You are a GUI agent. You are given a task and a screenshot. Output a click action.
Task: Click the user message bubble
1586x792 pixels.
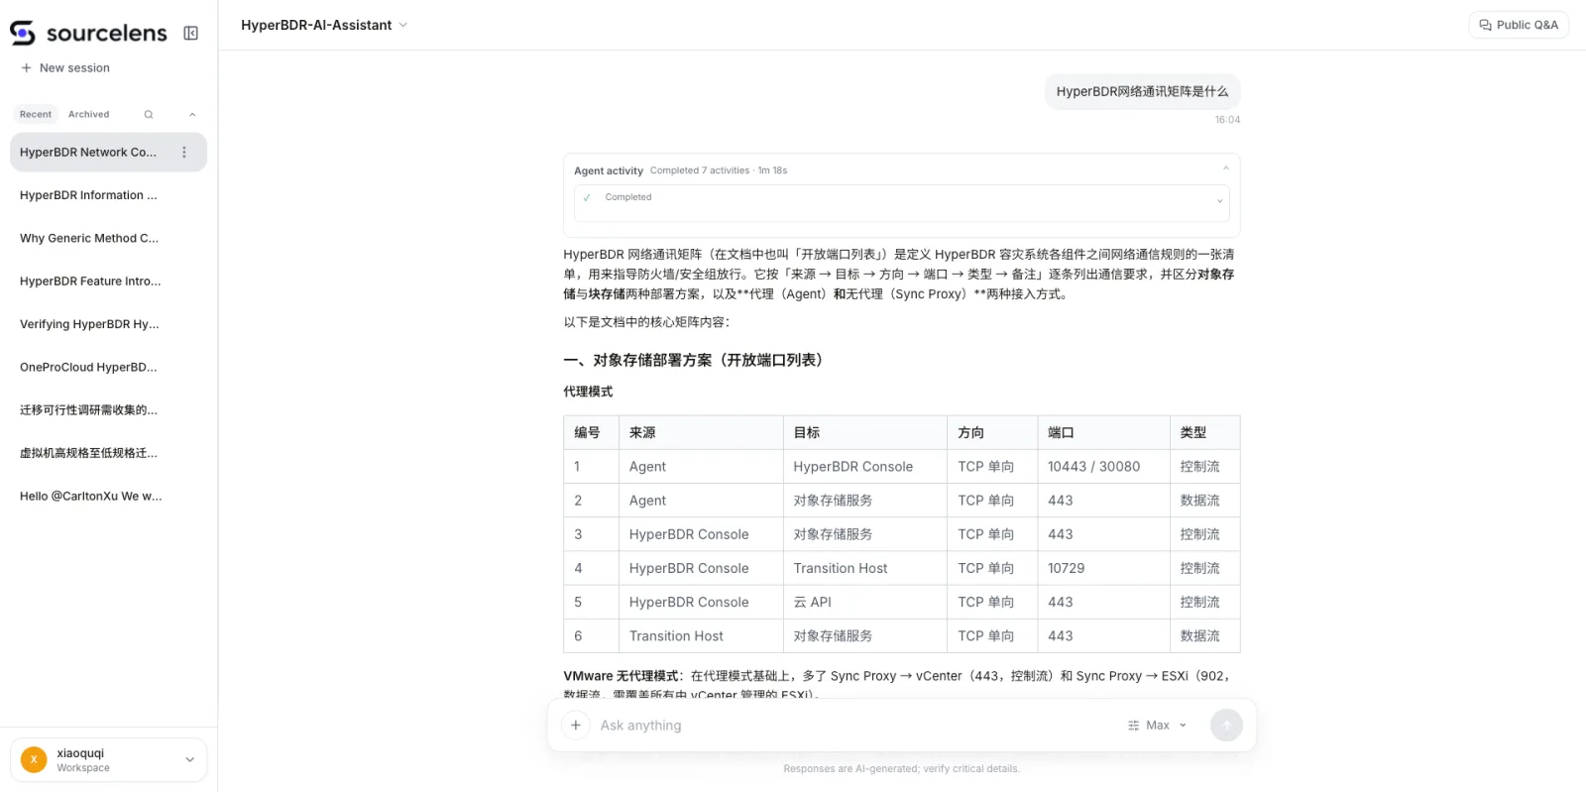tap(1142, 91)
